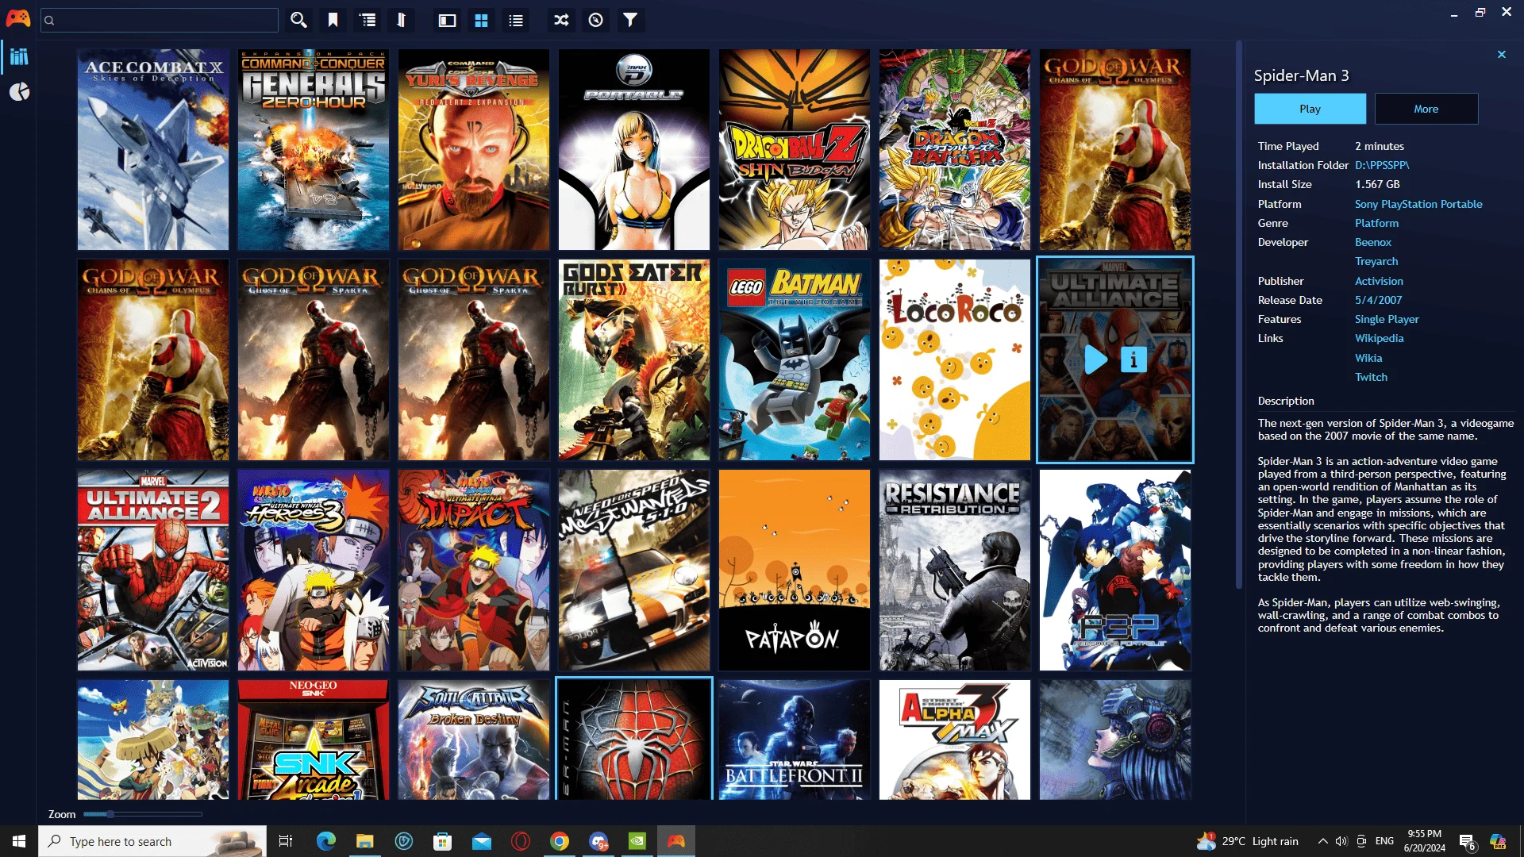Select Gods Eater Burst game cover
Screen dimensions: 1524x857
634,359
